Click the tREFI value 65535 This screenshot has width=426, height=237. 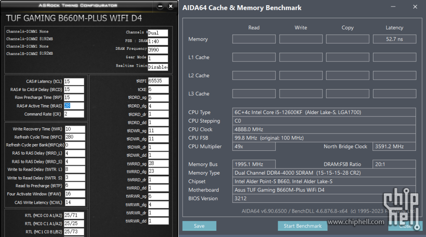(158, 81)
